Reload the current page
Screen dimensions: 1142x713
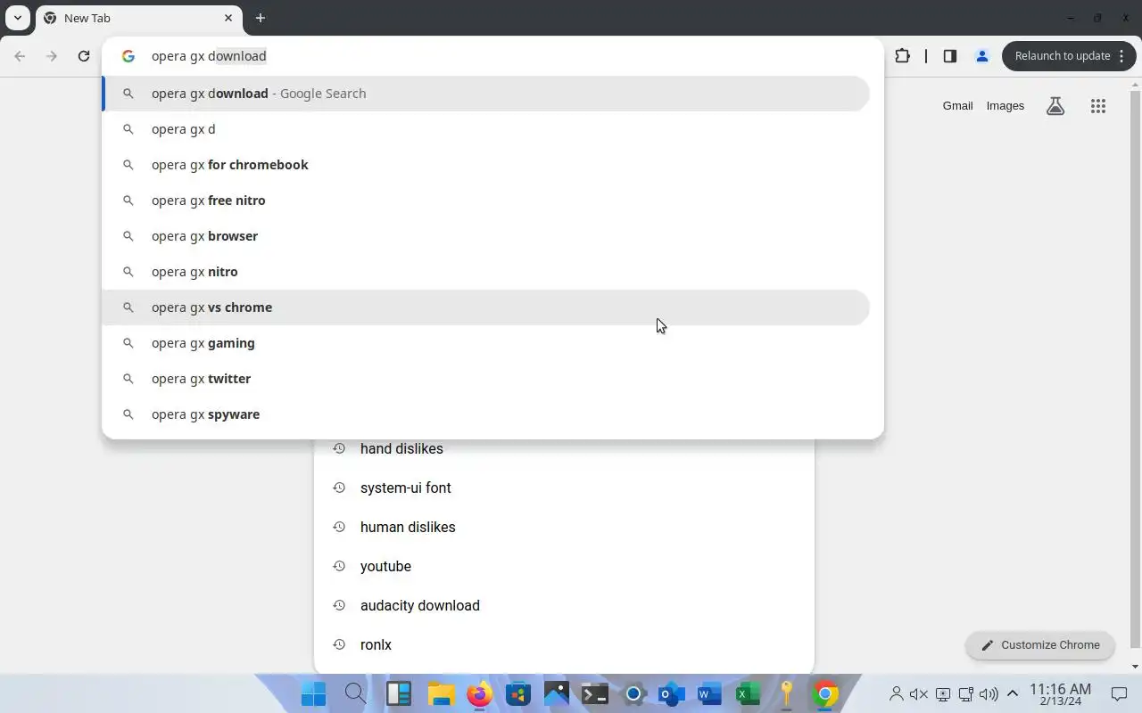(84, 56)
